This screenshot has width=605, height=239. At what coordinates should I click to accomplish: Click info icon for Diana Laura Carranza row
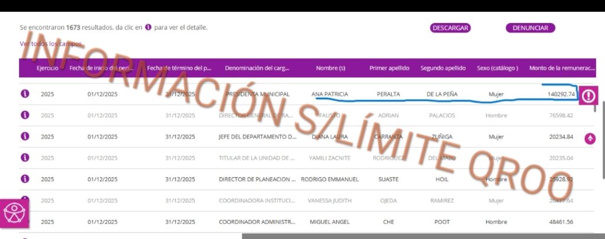click(25, 136)
